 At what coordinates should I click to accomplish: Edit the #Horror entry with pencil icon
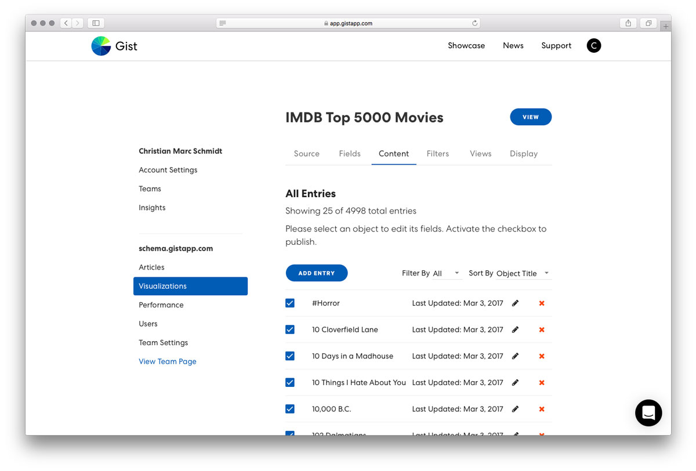[x=516, y=303]
